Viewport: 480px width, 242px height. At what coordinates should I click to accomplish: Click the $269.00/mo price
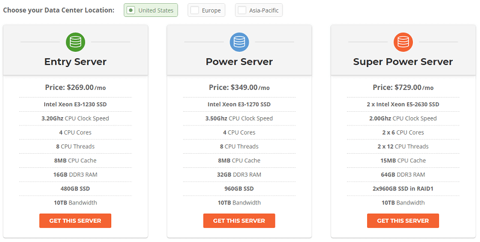pos(75,87)
